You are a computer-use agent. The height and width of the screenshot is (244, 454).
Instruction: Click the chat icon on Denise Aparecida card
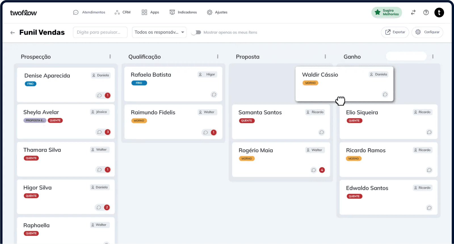tap(99, 95)
